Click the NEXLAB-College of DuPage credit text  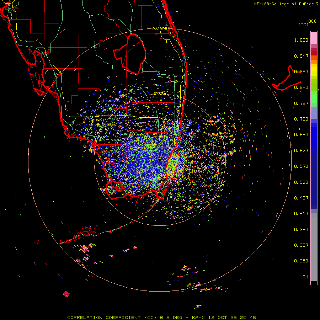(286, 4)
